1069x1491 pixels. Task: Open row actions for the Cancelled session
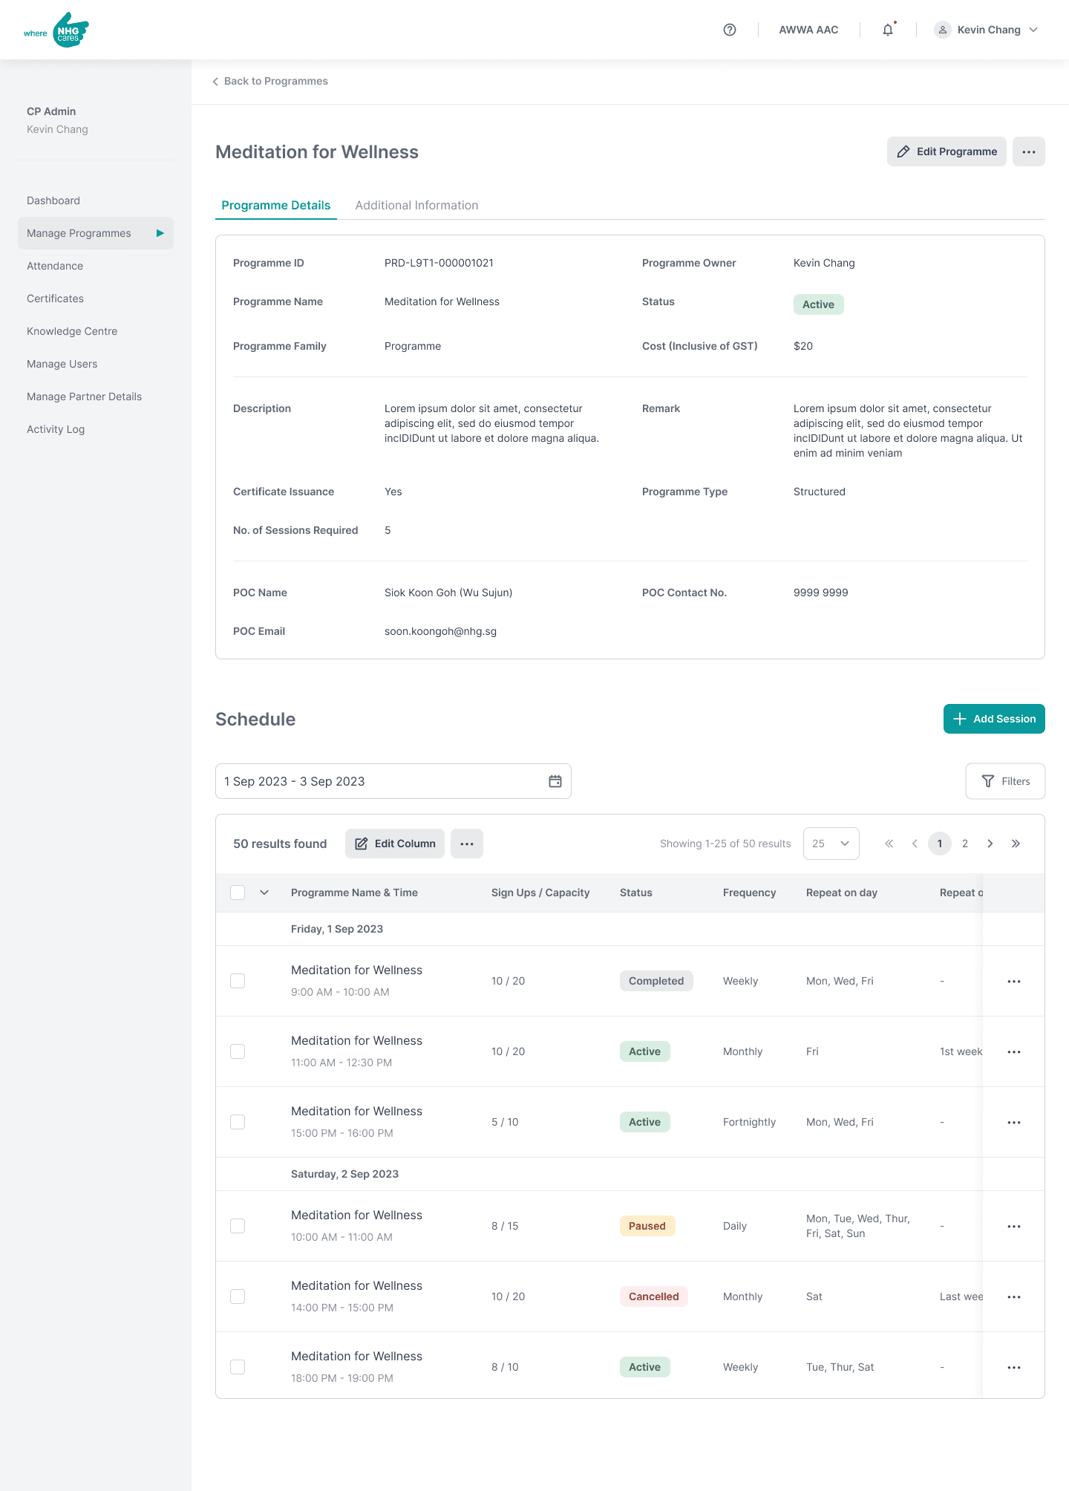pos(1014,1296)
